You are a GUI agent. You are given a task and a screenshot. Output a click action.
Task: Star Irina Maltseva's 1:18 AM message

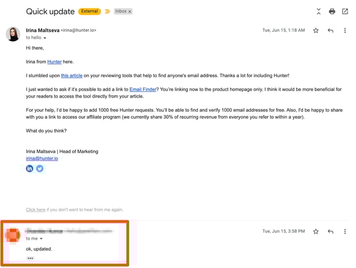click(x=316, y=31)
